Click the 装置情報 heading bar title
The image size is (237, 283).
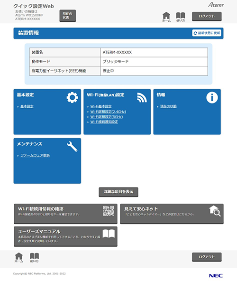coord(28,33)
